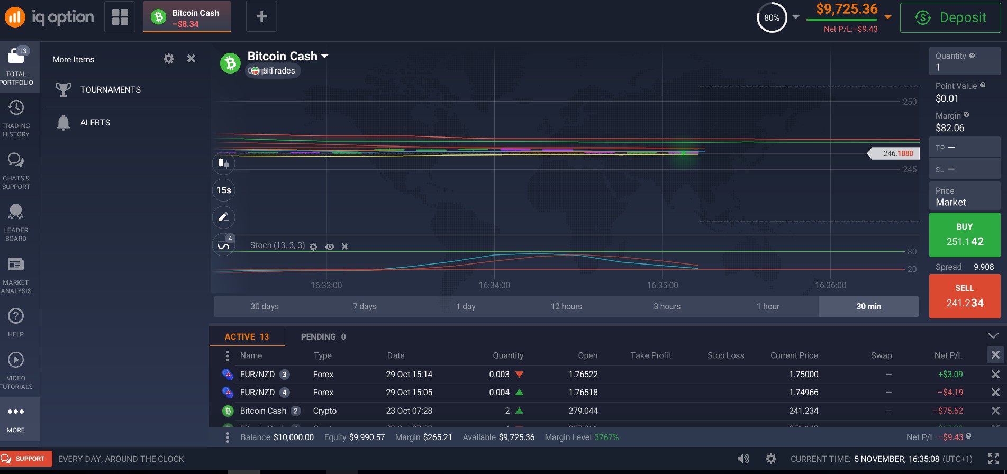Image resolution: width=1007 pixels, height=474 pixels.
Task: Click the Support button
Action: point(26,459)
